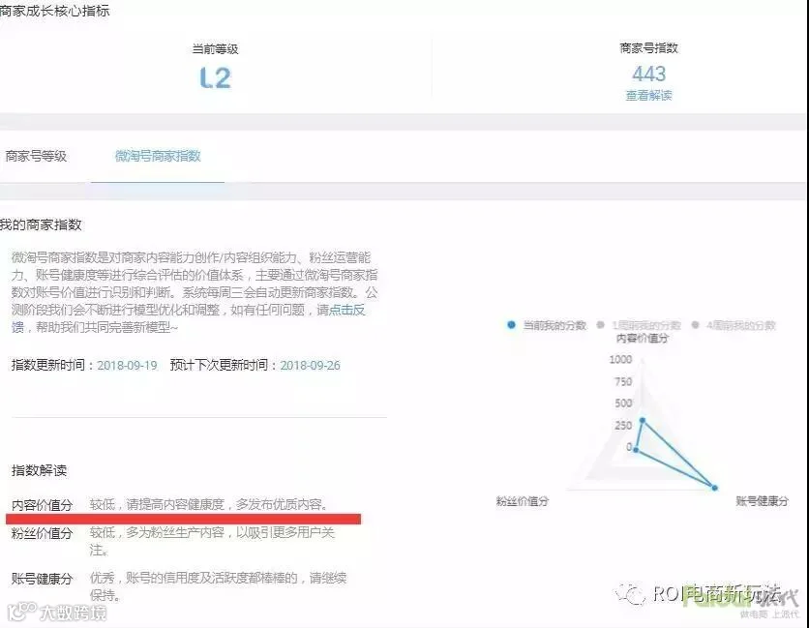Click the 账号健康分 radar axis label
The image size is (809, 628).
pyautogui.click(x=762, y=501)
